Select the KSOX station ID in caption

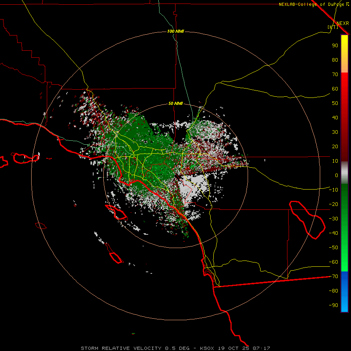click(x=207, y=348)
